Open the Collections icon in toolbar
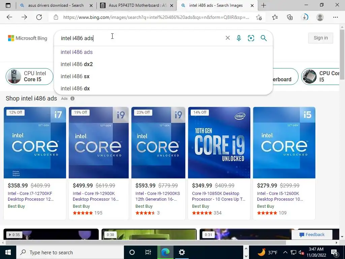The image size is (345, 259). pyautogui.click(x=290, y=17)
